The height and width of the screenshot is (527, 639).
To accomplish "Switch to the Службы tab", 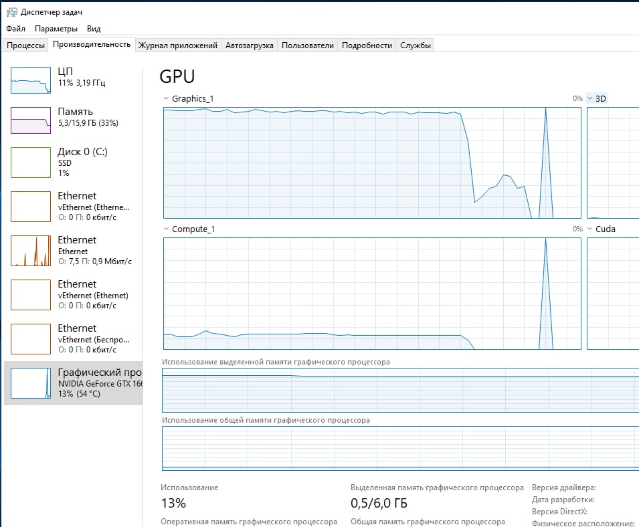I will [x=416, y=45].
